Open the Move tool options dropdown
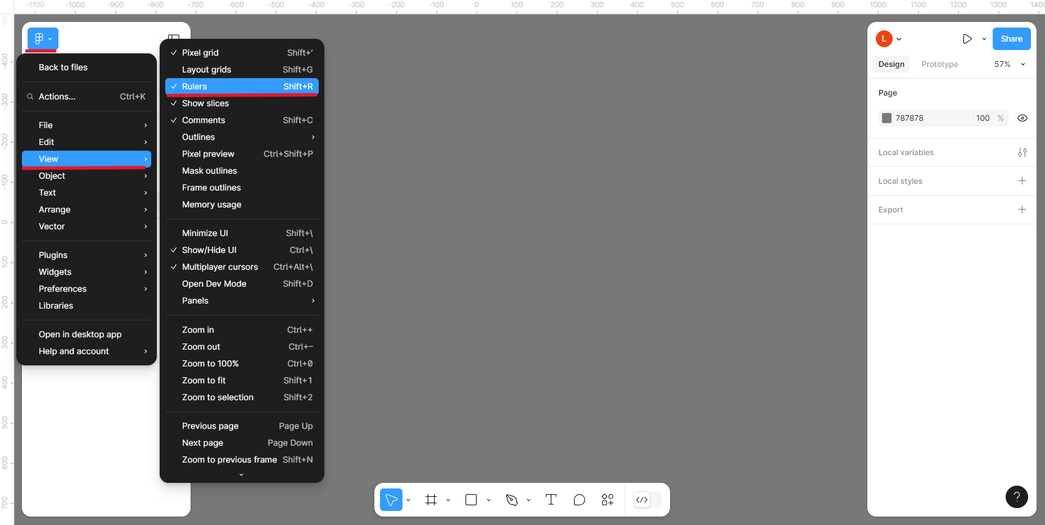 click(409, 500)
